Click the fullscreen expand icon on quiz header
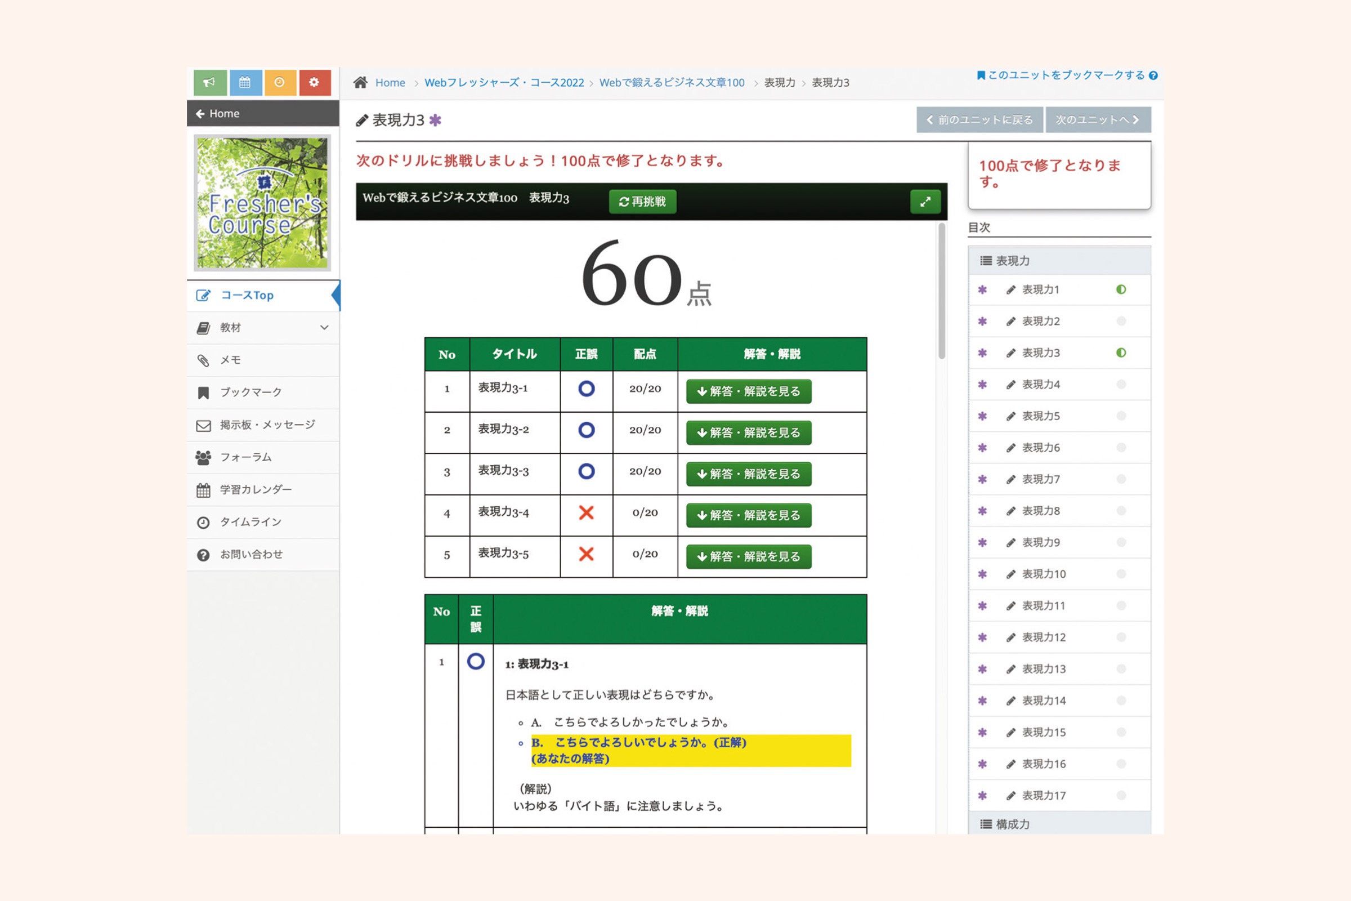The width and height of the screenshot is (1351, 901). [x=925, y=202]
